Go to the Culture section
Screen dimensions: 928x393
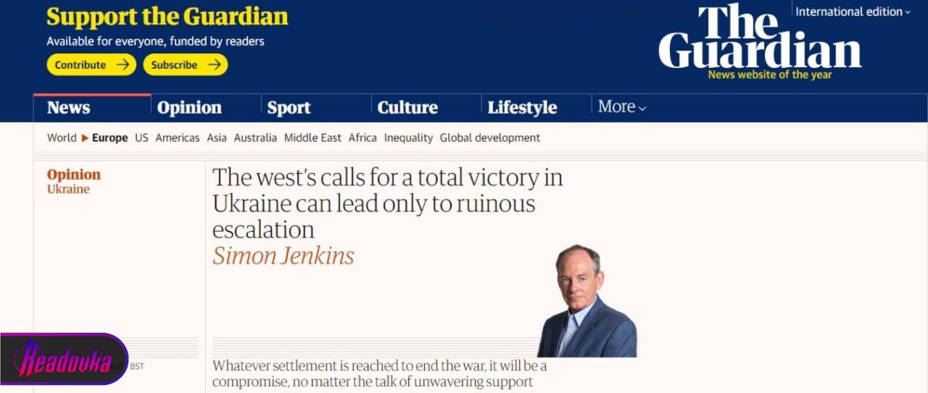(x=407, y=107)
